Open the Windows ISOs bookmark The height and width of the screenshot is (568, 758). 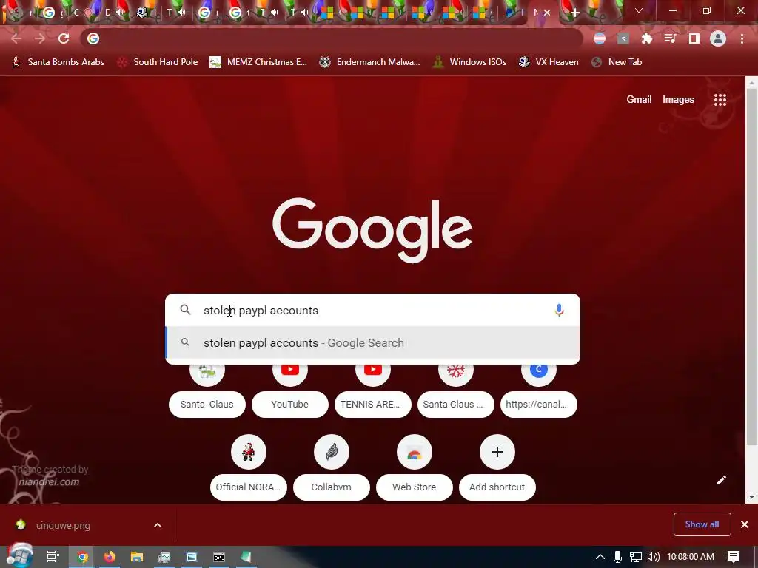pos(469,62)
